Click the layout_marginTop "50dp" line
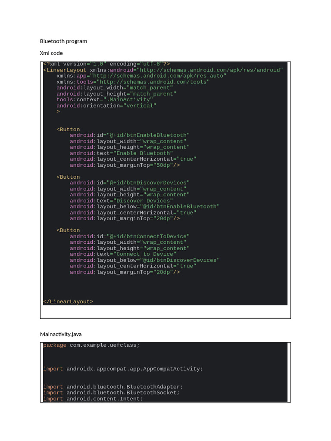331x441 pixels. coord(125,165)
